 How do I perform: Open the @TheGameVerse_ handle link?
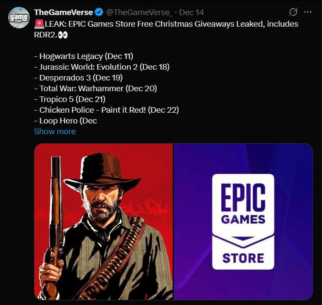[139, 12]
